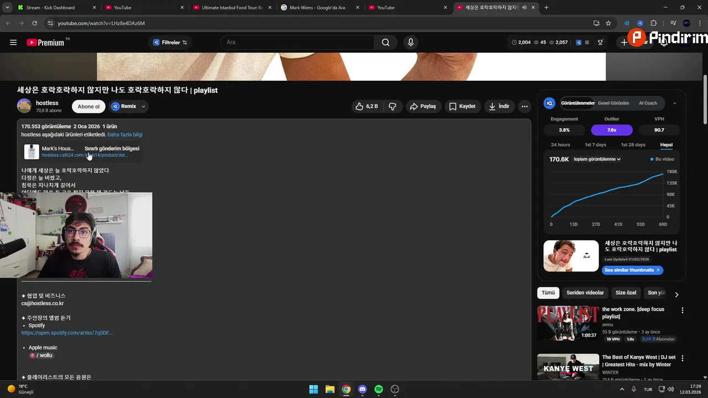Click the vidIQ extension icon in Chrome toolbar
708x398 pixels.
(x=640, y=23)
